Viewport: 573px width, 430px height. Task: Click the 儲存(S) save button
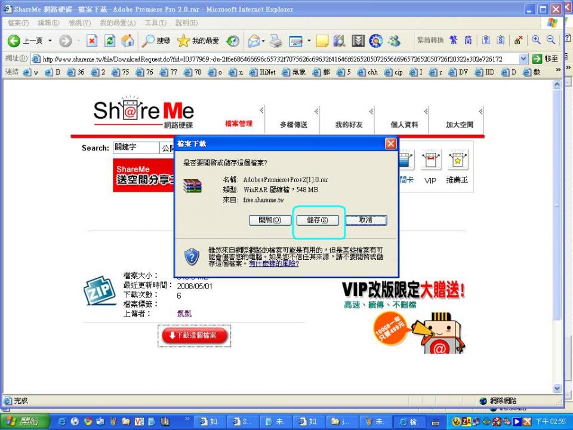click(318, 220)
